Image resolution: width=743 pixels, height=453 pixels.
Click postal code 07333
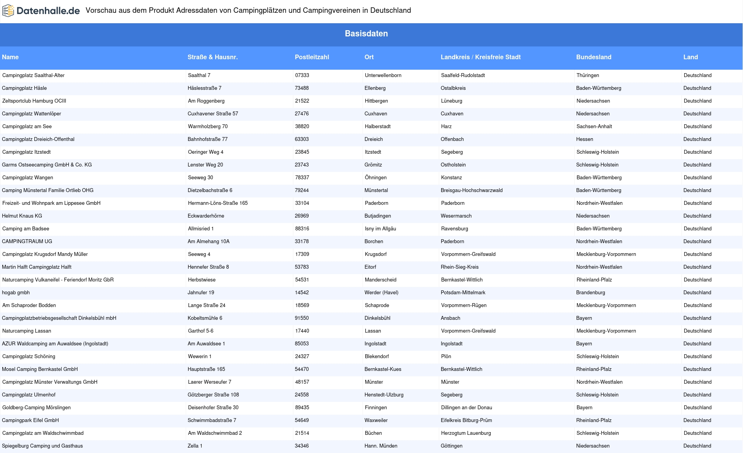click(302, 75)
